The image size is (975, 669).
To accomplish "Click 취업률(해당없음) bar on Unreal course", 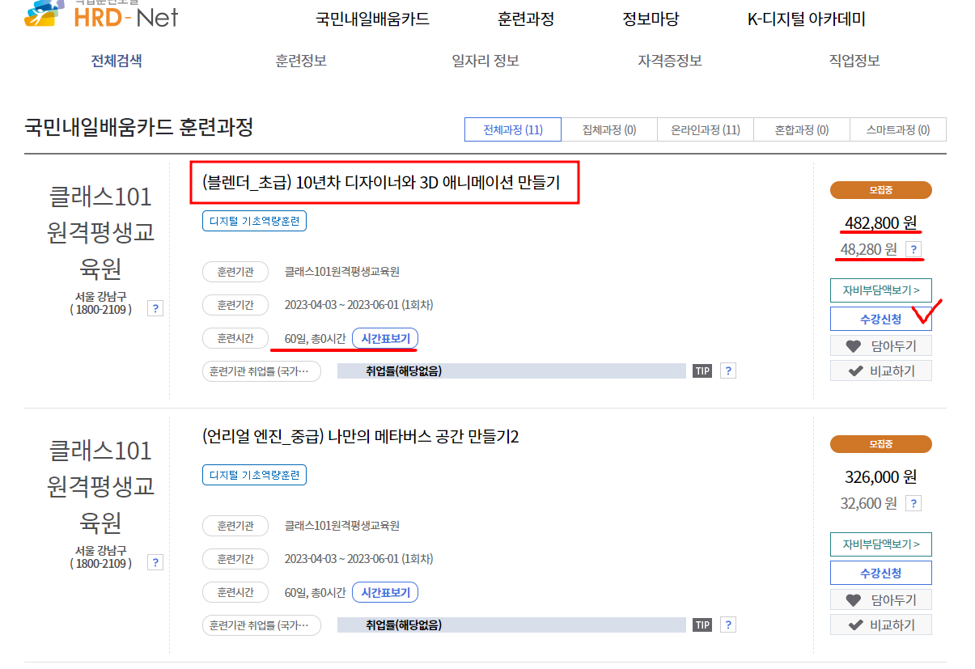I will (511, 625).
